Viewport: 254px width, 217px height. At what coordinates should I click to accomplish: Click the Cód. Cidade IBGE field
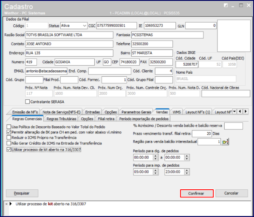187,64
